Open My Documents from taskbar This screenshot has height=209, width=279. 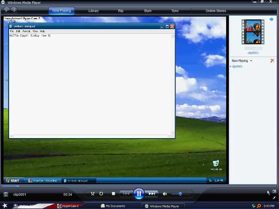113,206
